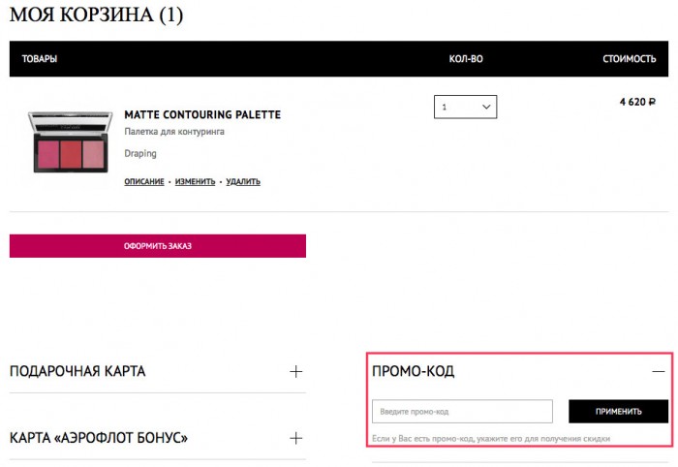Expand the Подарочная карта plus icon

point(295,371)
